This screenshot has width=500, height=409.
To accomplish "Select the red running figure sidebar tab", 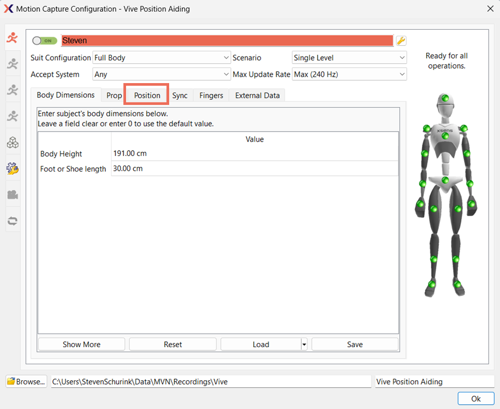I will coord(12,38).
